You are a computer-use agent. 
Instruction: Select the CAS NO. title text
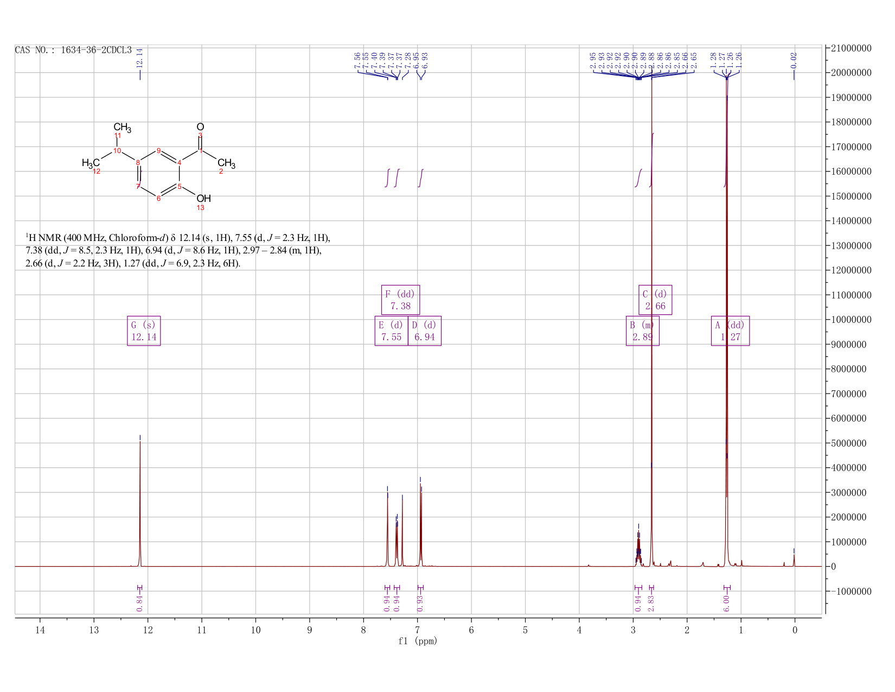(73, 50)
